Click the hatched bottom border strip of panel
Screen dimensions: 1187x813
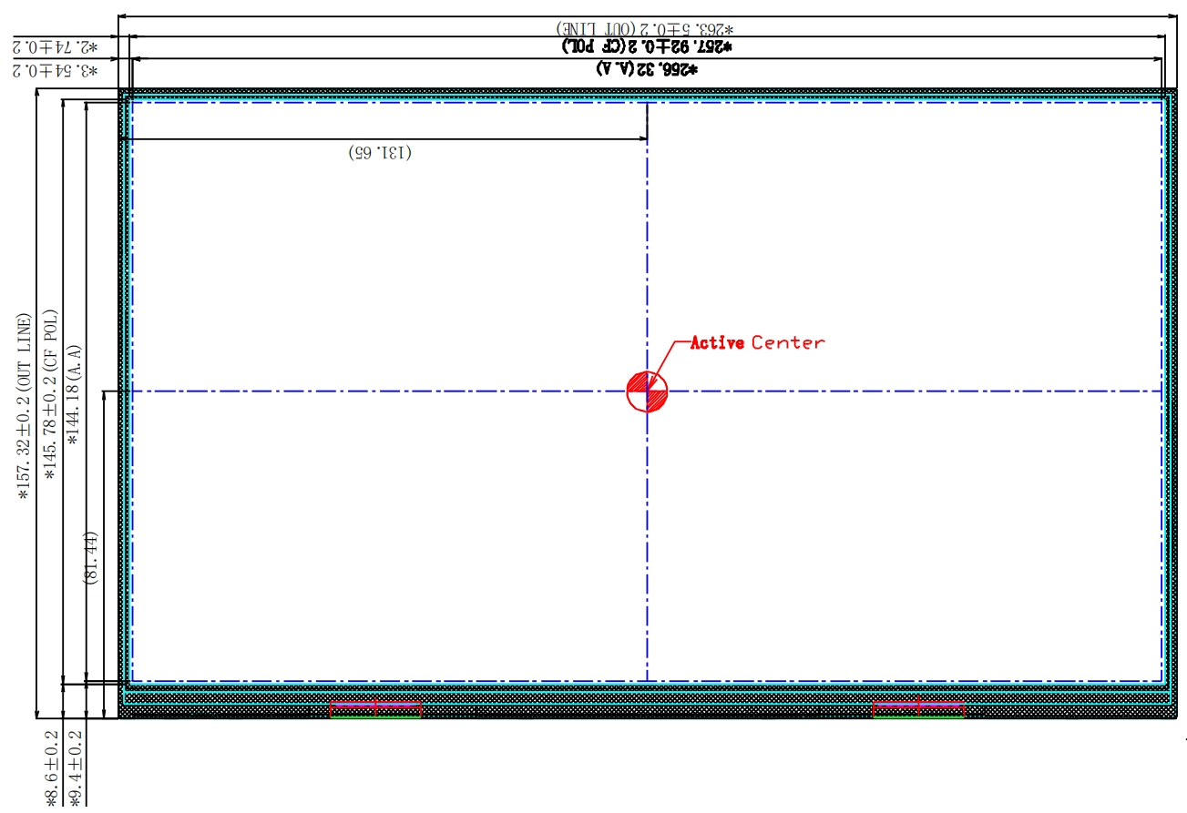coord(638,712)
